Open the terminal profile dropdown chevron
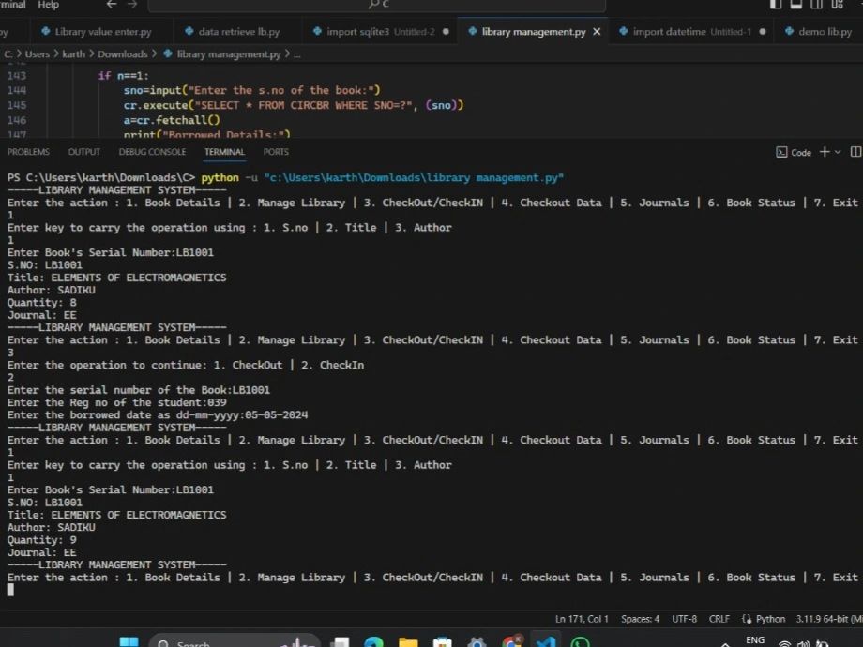 pyautogui.click(x=838, y=152)
